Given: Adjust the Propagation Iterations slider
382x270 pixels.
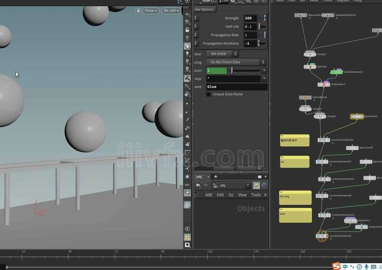Looking at the screenshot, I should pyautogui.click(x=262, y=43).
